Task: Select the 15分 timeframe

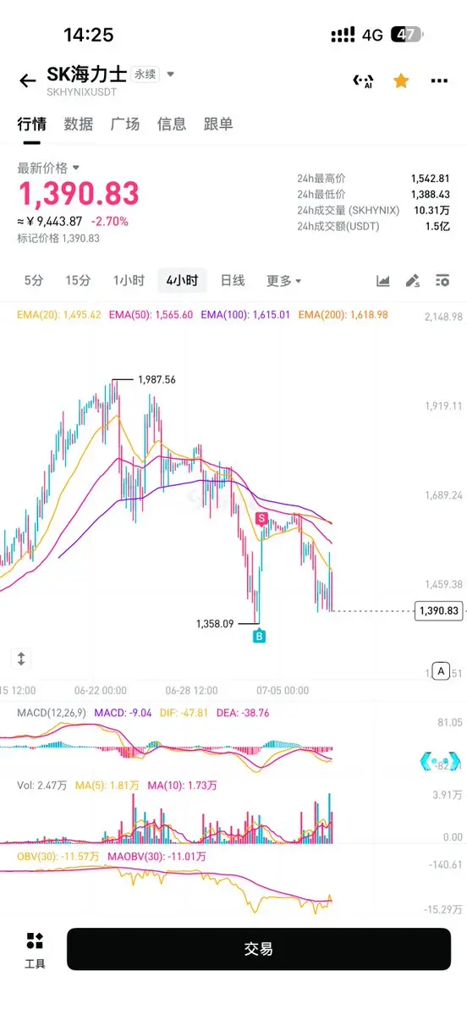Action: tap(78, 280)
